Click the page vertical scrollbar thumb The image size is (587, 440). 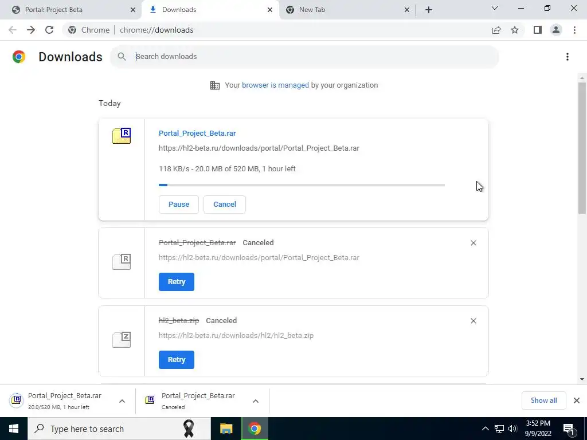pyautogui.click(x=582, y=148)
